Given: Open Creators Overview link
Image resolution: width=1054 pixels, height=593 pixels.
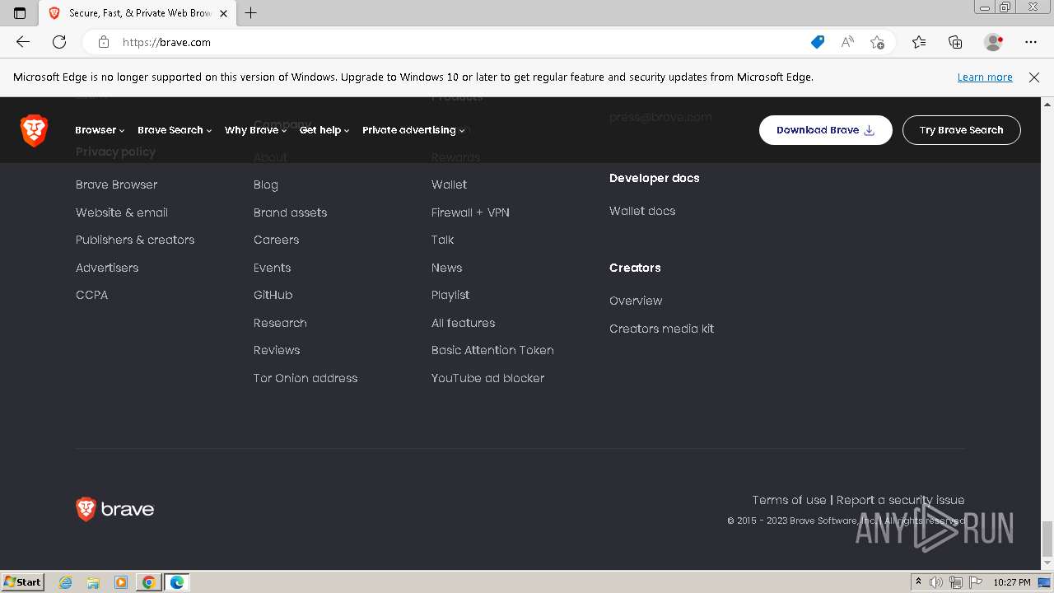Looking at the screenshot, I should click(x=636, y=301).
